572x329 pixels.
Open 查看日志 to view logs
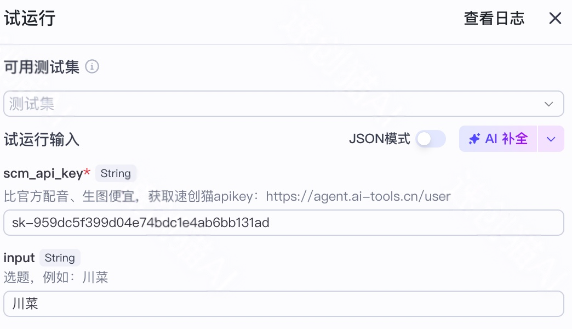click(x=494, y=19)
